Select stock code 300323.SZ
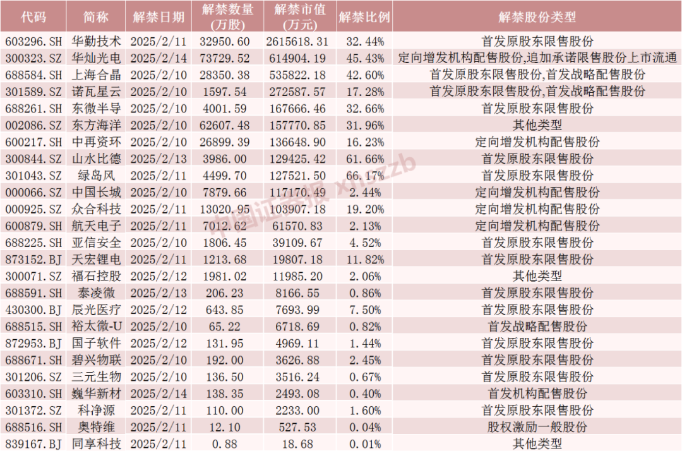 [x=33, y=58]
